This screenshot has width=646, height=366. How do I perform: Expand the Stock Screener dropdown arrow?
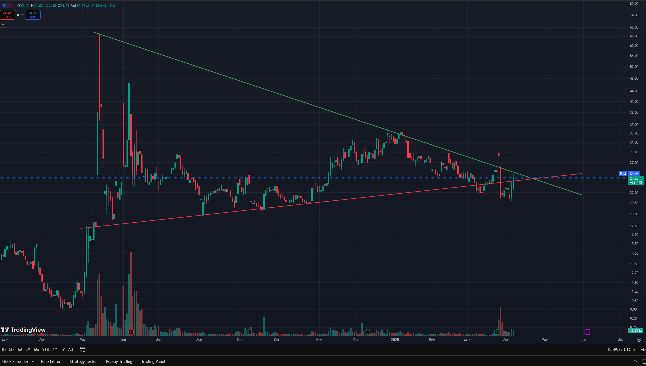tap(33, 361)
